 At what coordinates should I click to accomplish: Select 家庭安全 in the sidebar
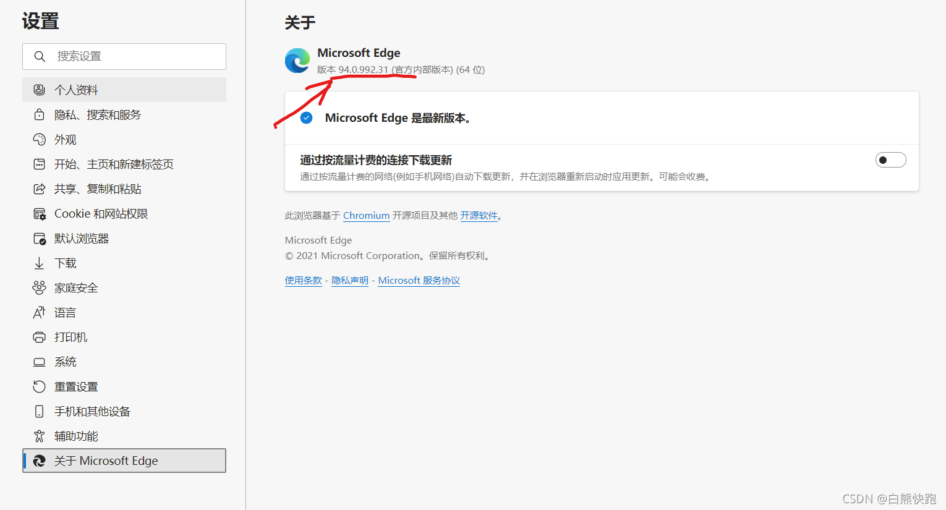[x=124, y=287]
